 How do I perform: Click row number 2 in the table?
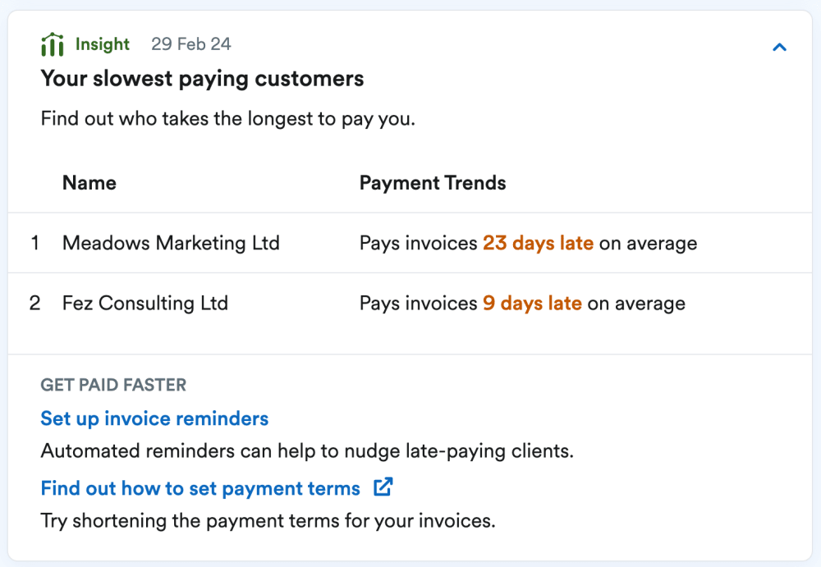[x=34, y=303]
